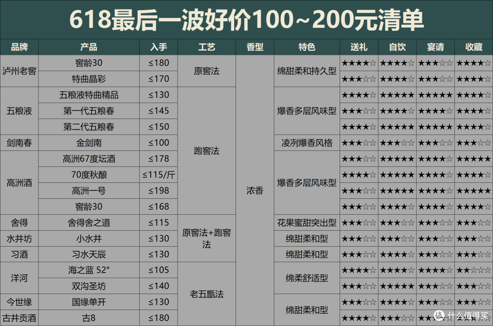
Task: Select the 宴请 column header
Action: 435,47
